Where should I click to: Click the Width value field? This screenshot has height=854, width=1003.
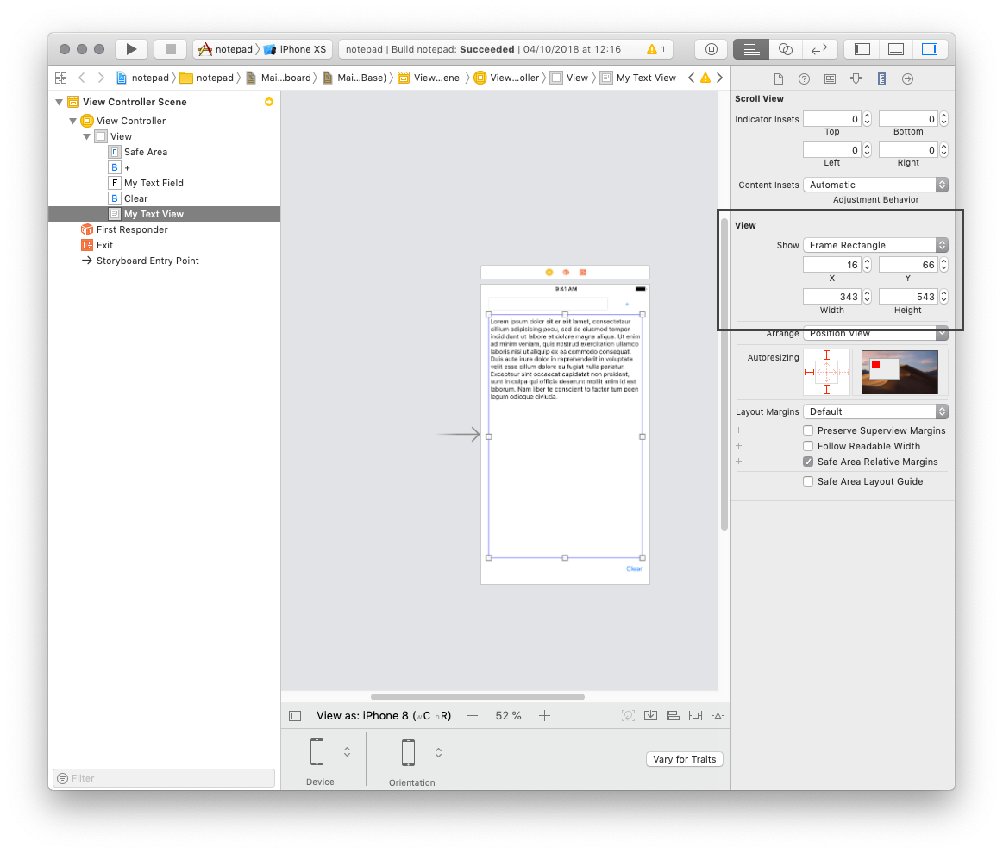tap(832, 297)
